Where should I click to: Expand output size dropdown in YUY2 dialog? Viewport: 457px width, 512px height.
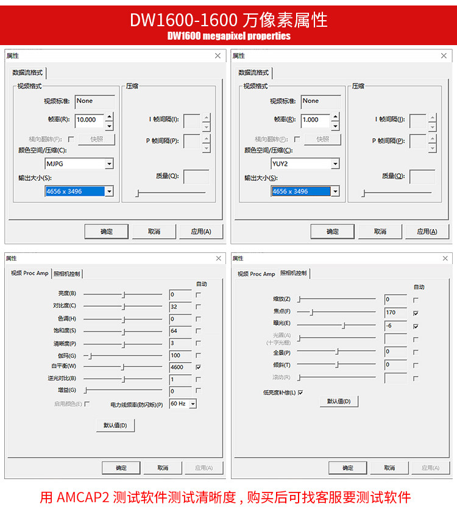pos(335,191)
